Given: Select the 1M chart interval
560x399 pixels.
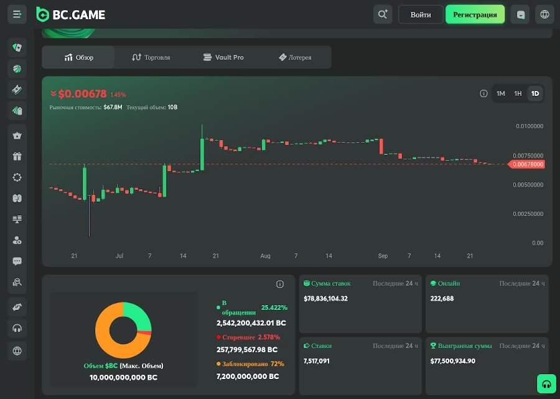Looking at the screenshot, I should coord(500,93).
